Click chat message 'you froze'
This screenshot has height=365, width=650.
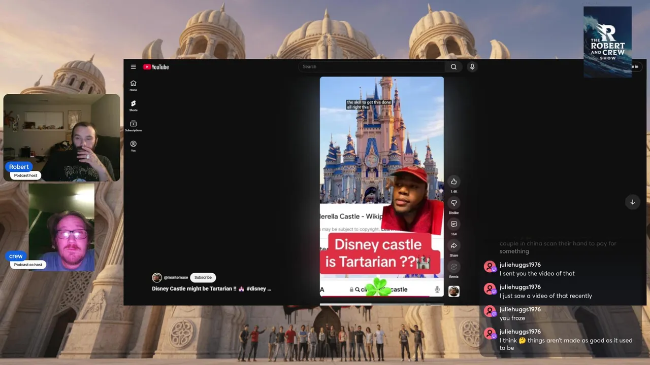512,318
